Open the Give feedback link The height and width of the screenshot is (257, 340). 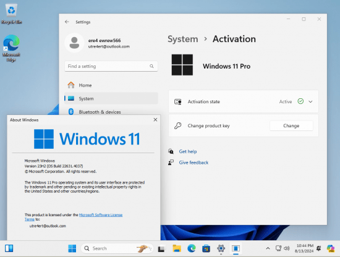pos(193,162)
